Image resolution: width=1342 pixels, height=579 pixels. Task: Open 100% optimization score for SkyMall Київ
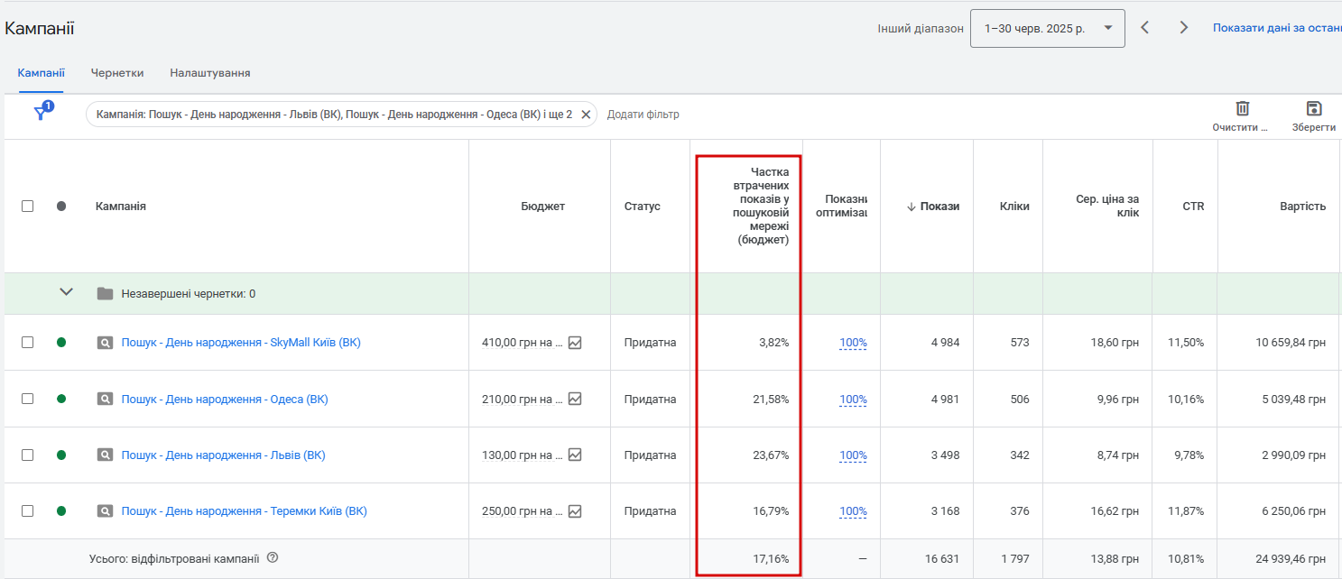[x=854, y=343]
